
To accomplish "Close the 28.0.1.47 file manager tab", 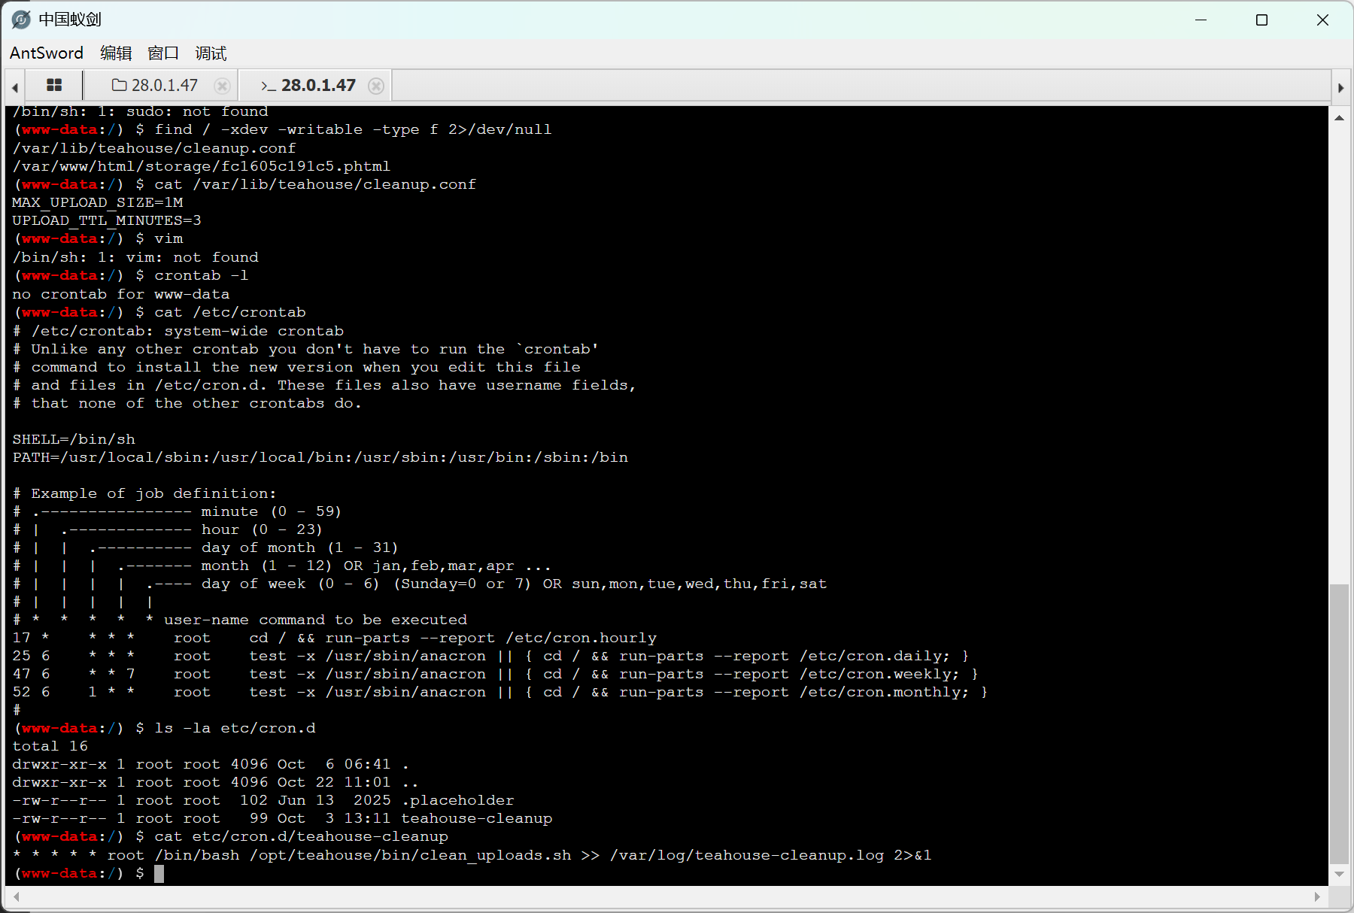I will (222, 86).
